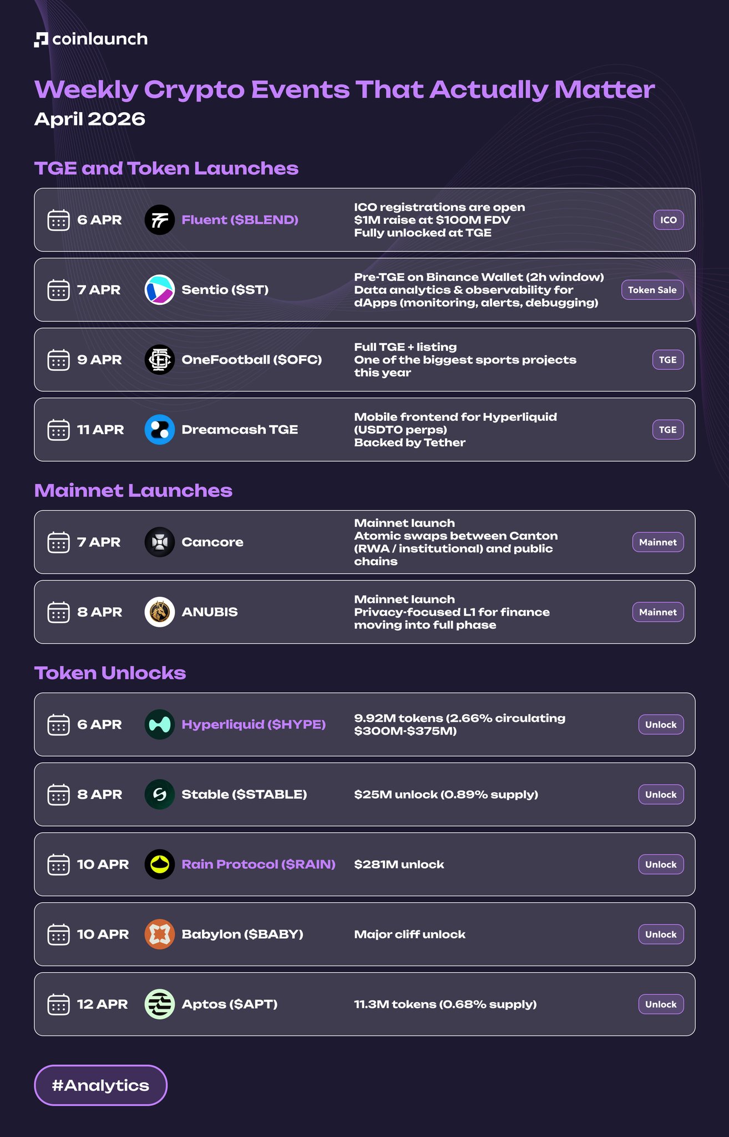Click the Hyperliquid project logo
Image resolution: width=729 pixels, height=1137 pixels.
[x=160, y=725]
